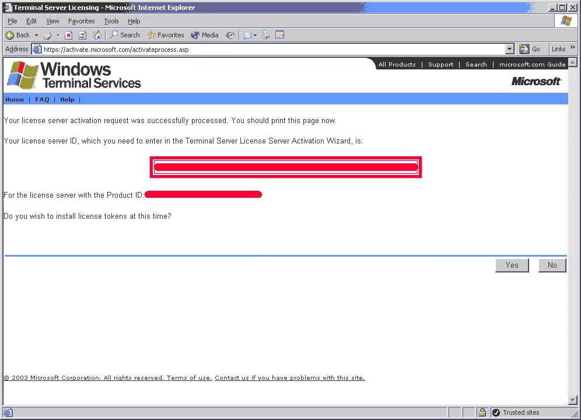Go back with the Back button
Viewport: 581px width, 420px height.
[x=17, y=35]
